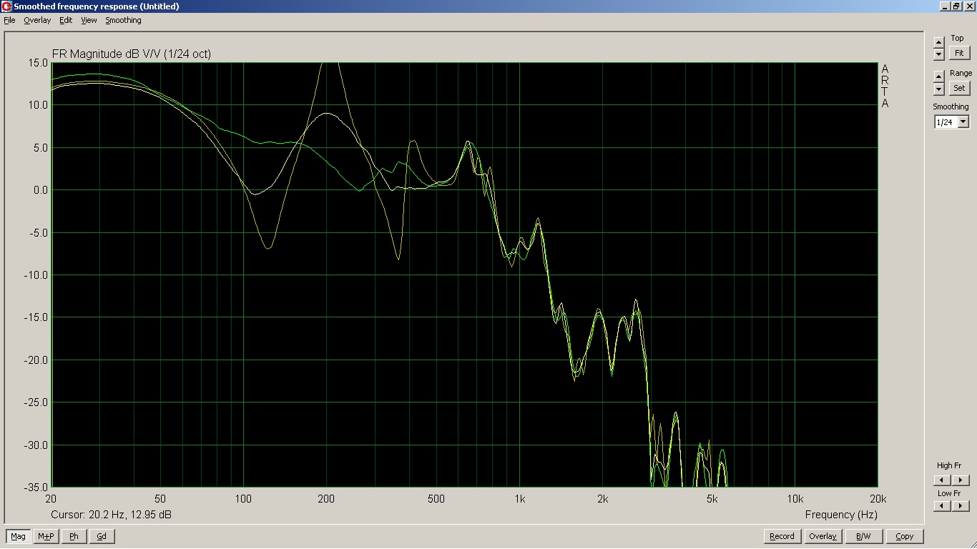This screenshot has width=977, height=549.
Task: Open the Smoothing 1/24 dropdown
Action: click(x=963, y=122)
